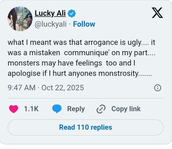The height and width of the screenshot is (149, 172).
Task: Click the Oct 22, 2025 date
Action: click(x=63, y=88)
